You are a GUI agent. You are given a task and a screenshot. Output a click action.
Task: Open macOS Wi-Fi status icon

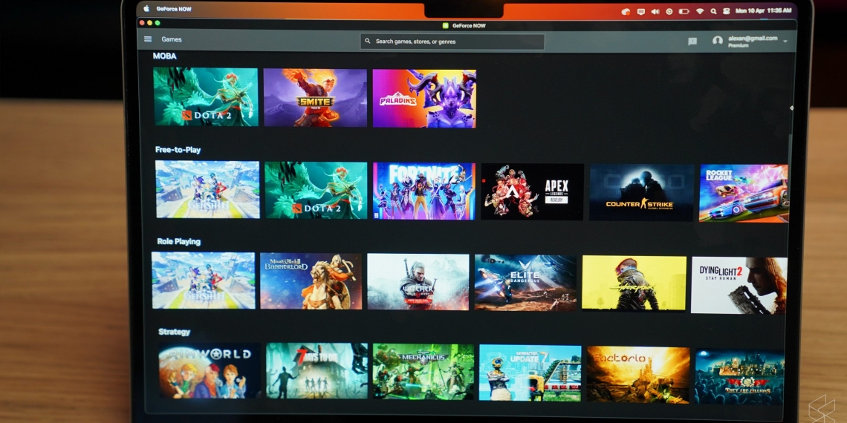[x=699, y=11]
